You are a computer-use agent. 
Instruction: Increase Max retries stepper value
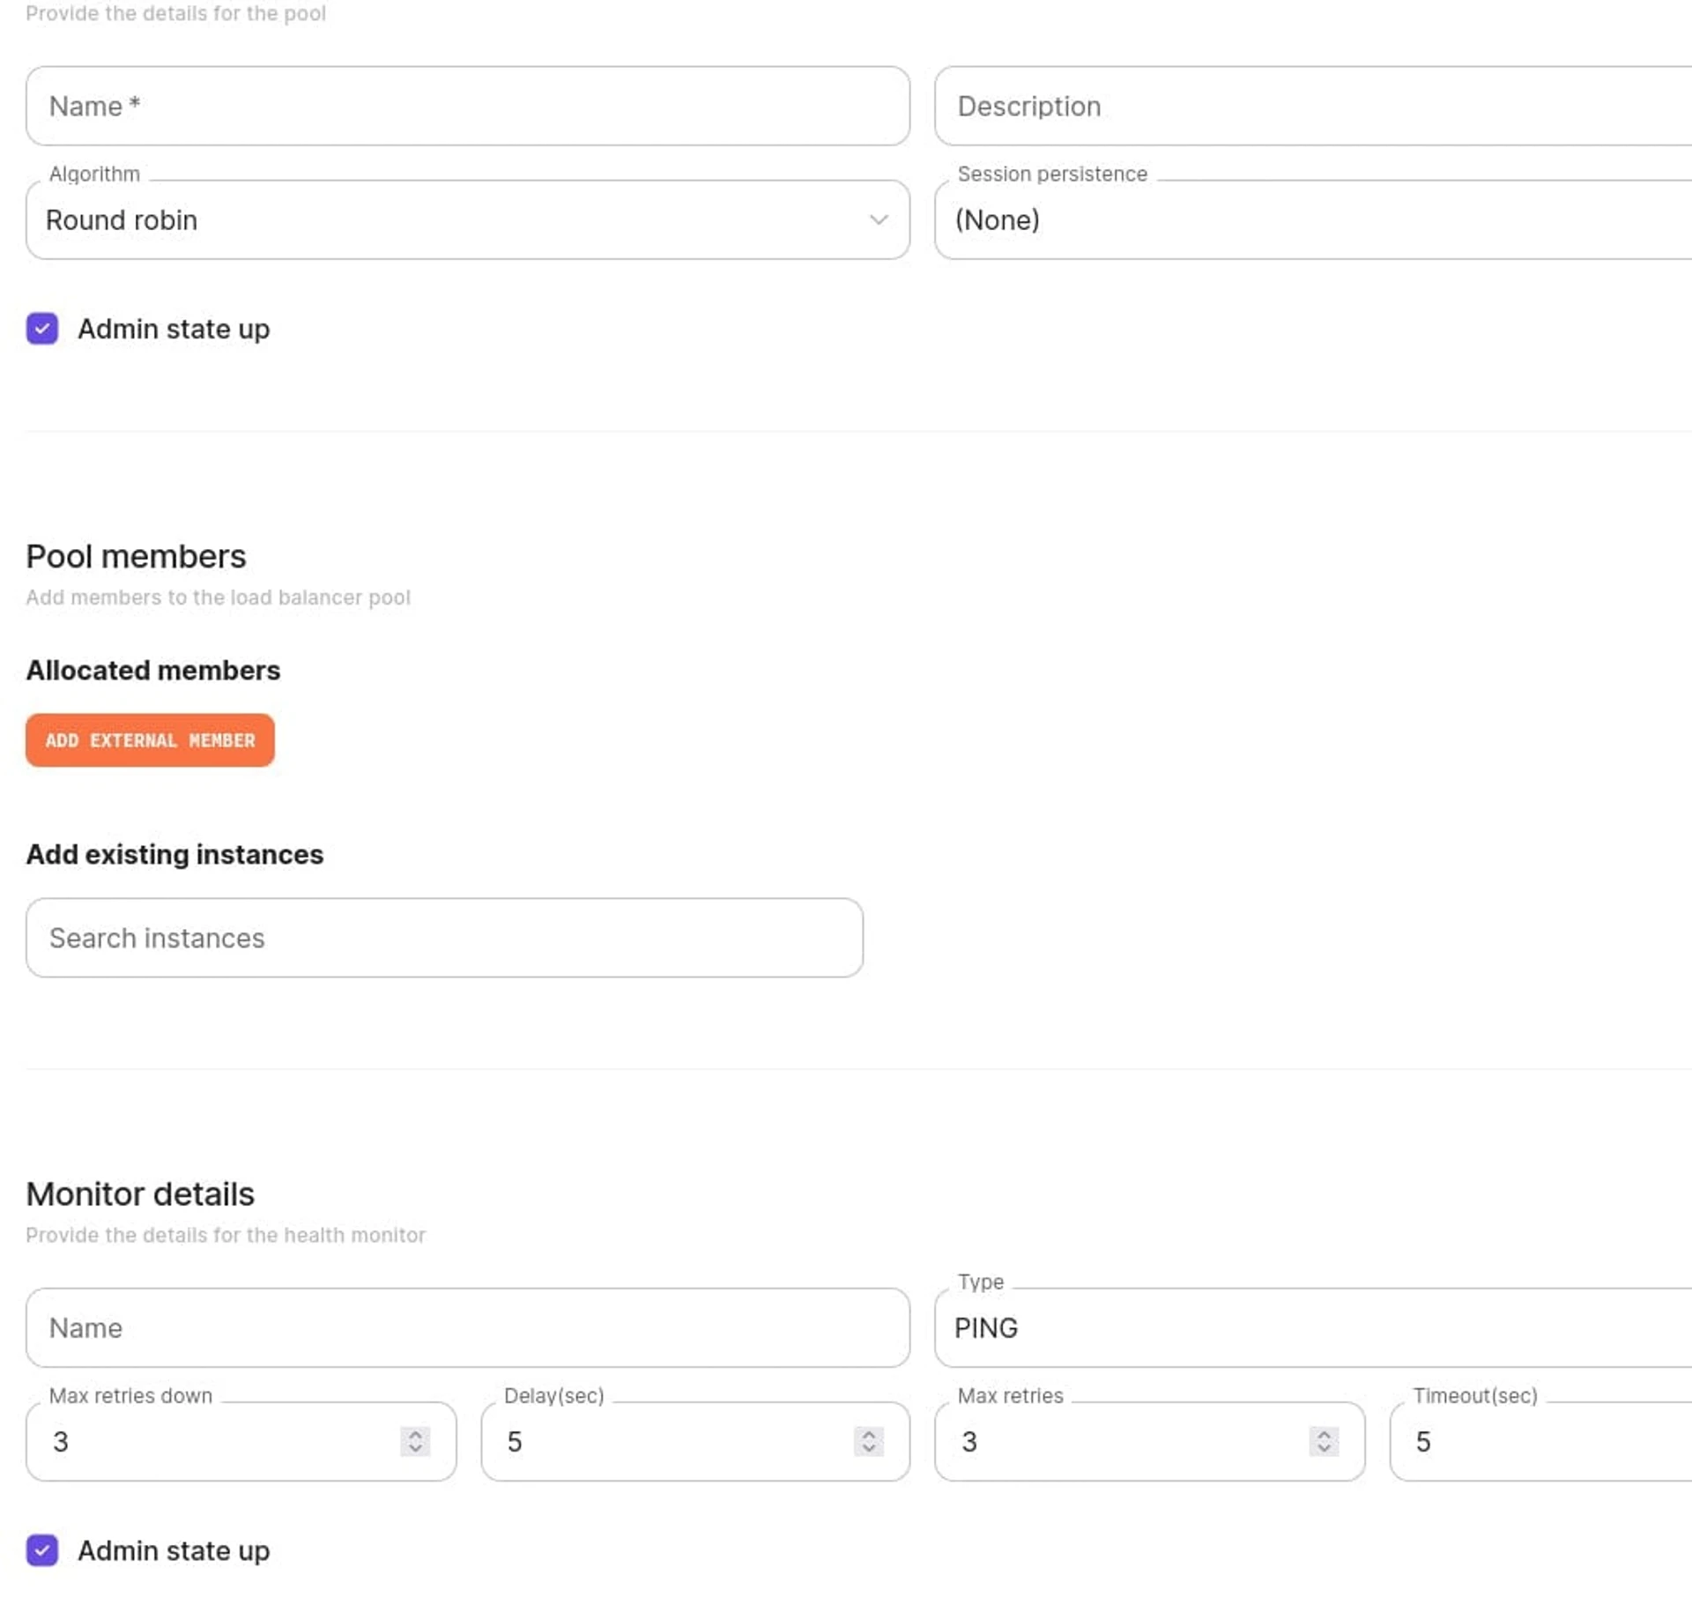pos(1324,1434)
